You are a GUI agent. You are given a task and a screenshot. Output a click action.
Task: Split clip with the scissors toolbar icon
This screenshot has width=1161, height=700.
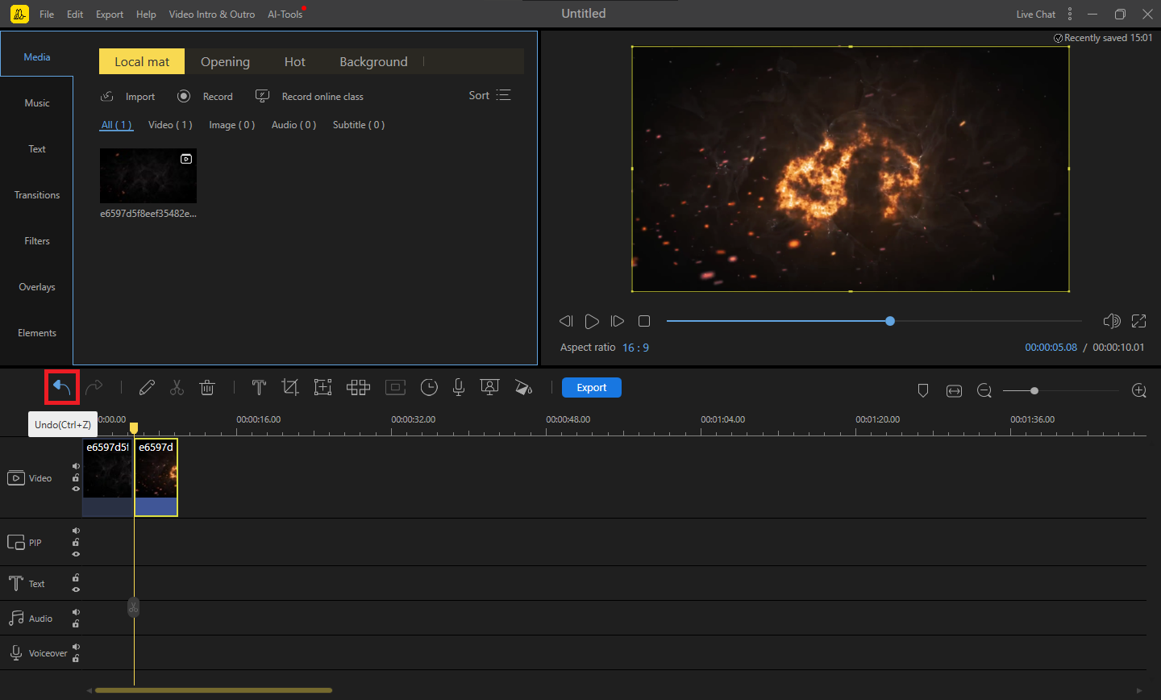click(x=177, y=388)
